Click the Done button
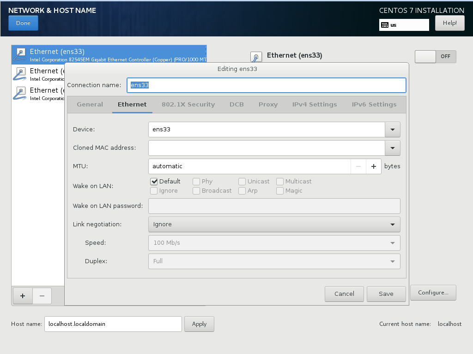 23,23
